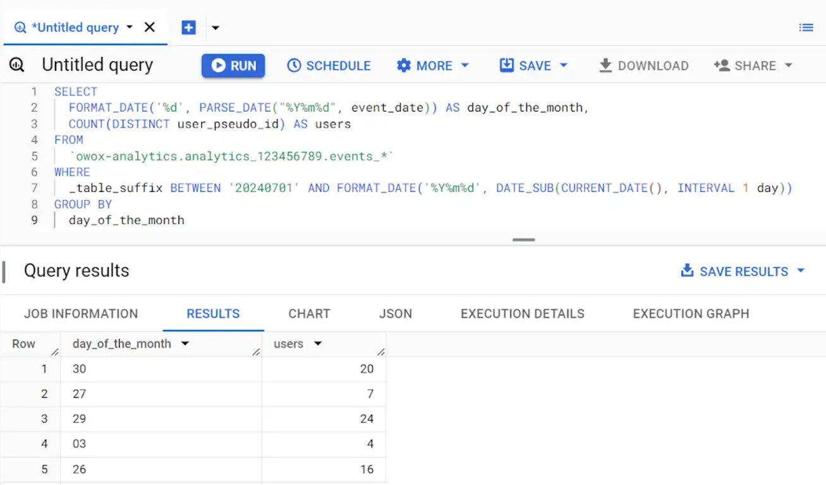This screenshot has height=485, width=826.
Task: Close the Untitled query tab
Action: pyautogui.click(x=150, y=27)
